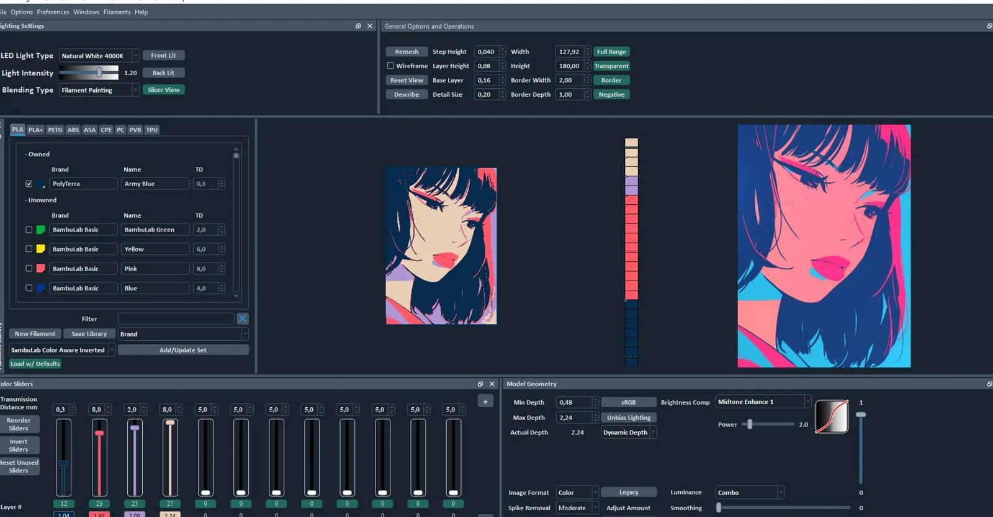Open the BambuLab Color Aware Inverted set dropdown
The height and width of the screenshot is (517, 993).
62,350
